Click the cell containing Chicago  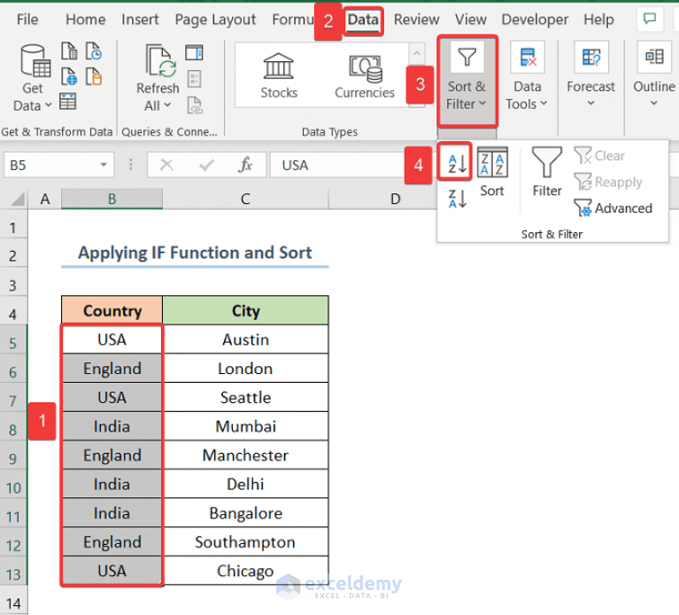point(245,571)
